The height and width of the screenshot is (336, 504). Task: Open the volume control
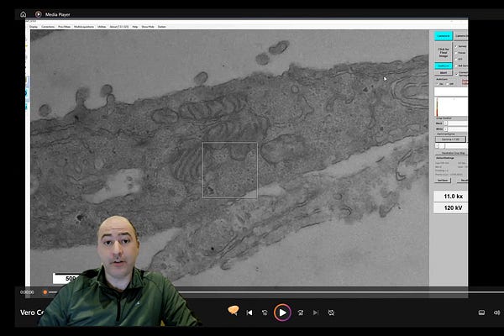pyautogui.click(x=496, y=312)
